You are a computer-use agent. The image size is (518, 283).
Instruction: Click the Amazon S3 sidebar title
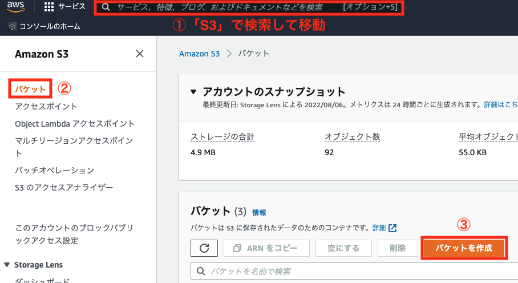pyautogui.click(x=42, y=54)
